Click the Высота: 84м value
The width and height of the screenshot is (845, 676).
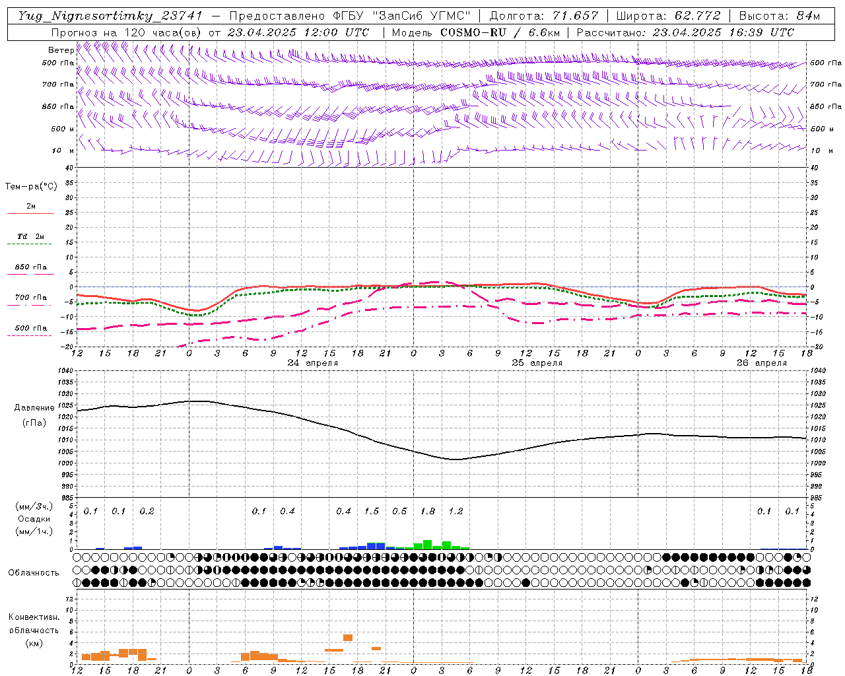tap(780, 16)
